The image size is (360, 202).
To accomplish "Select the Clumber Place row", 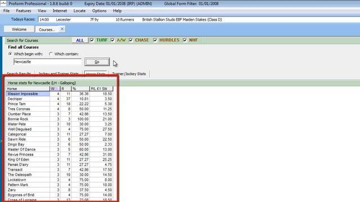I will 60,114.
